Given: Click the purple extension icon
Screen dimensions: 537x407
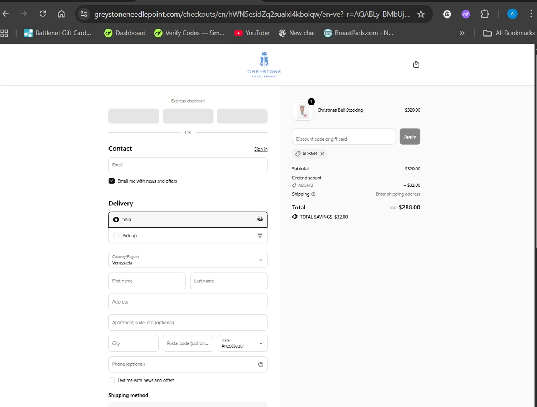Looking at the screenshot, I should click(466, 14).
